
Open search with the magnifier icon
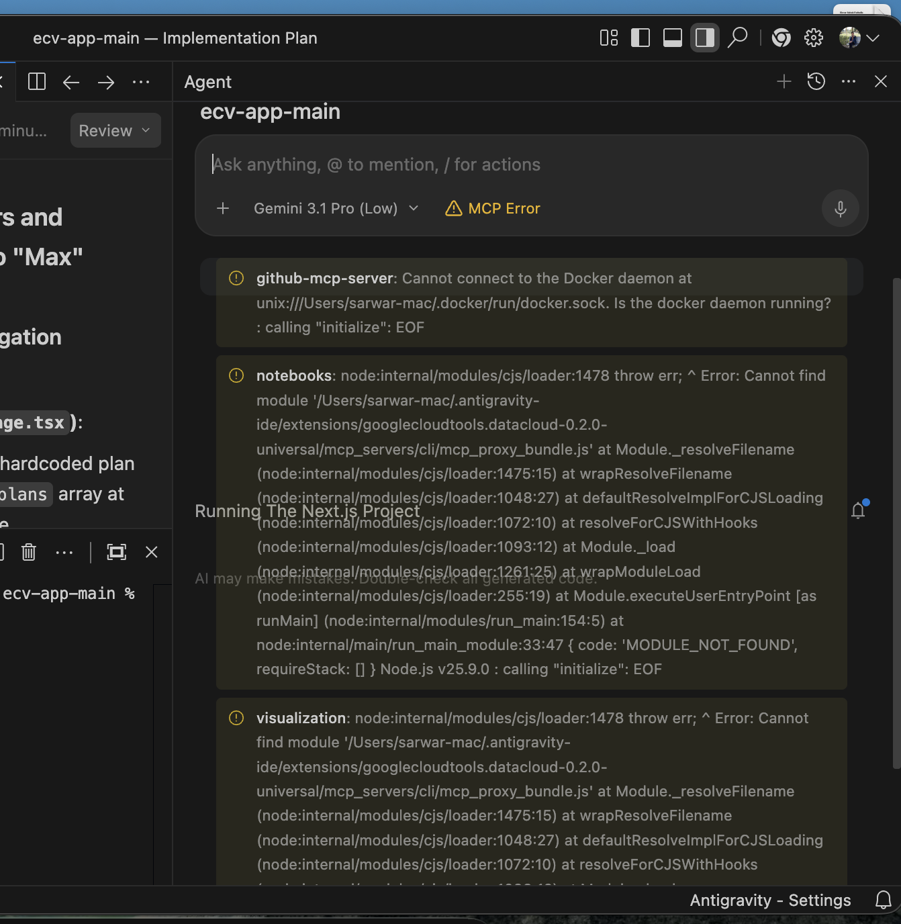click(738, 38)
